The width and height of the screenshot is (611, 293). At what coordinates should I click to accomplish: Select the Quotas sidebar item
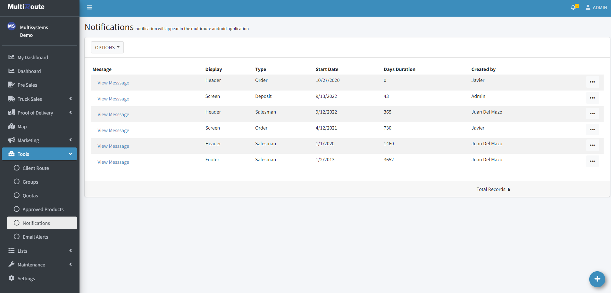click(30, 196)
